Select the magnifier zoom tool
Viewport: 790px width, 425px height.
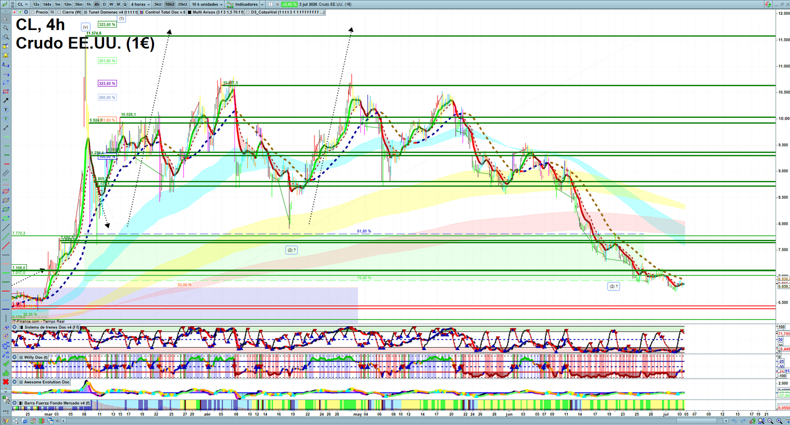(5, 28)
